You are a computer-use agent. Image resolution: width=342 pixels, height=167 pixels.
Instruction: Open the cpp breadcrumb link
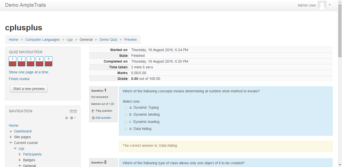70,40
